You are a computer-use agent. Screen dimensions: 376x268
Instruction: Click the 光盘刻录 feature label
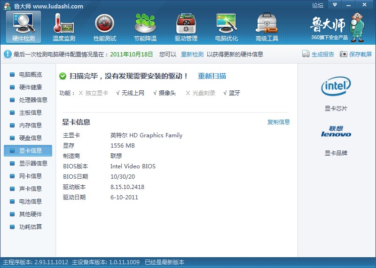(x=204, y=93)
